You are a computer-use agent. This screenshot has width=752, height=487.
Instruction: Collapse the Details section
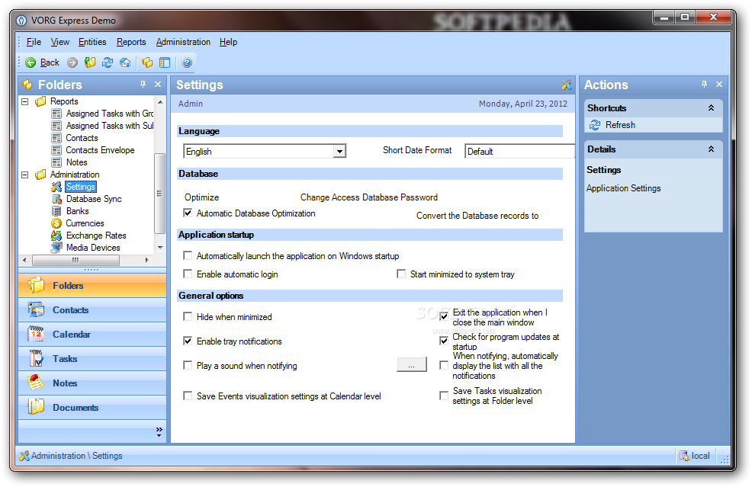[x=712, y=149]
